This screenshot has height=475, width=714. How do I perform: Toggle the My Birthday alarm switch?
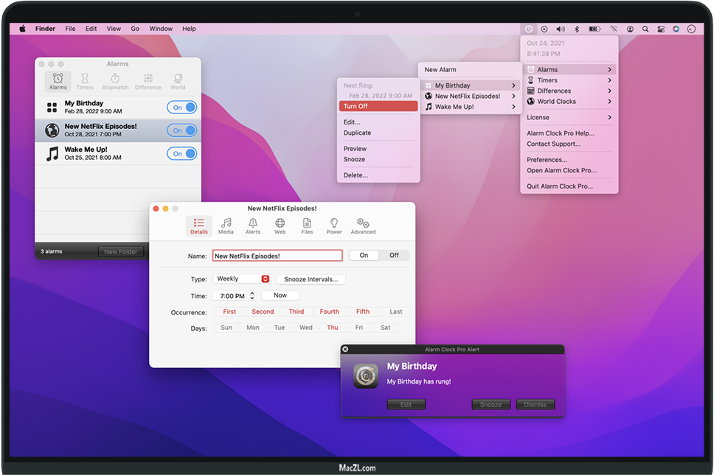[181, 108]
